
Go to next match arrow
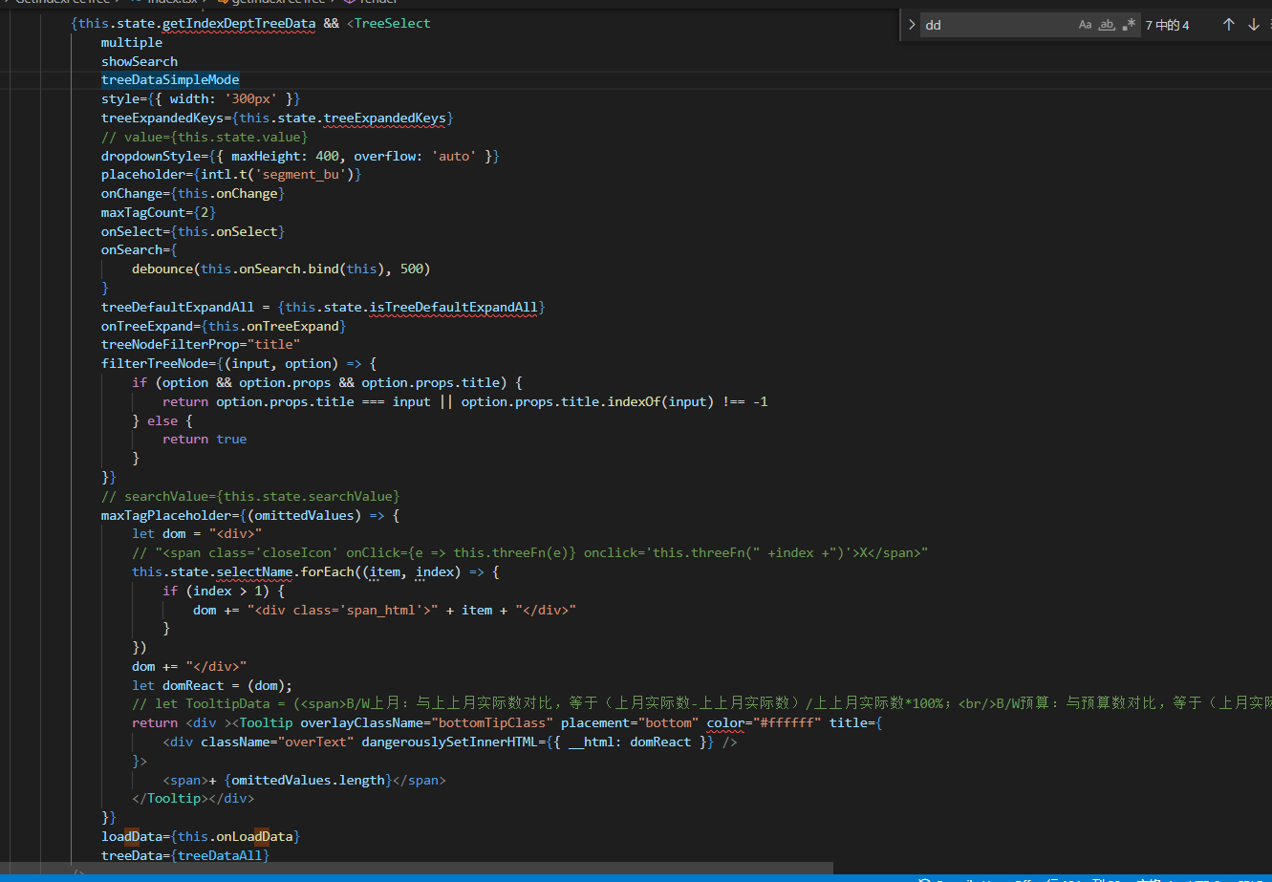[x=1254, y=25]
